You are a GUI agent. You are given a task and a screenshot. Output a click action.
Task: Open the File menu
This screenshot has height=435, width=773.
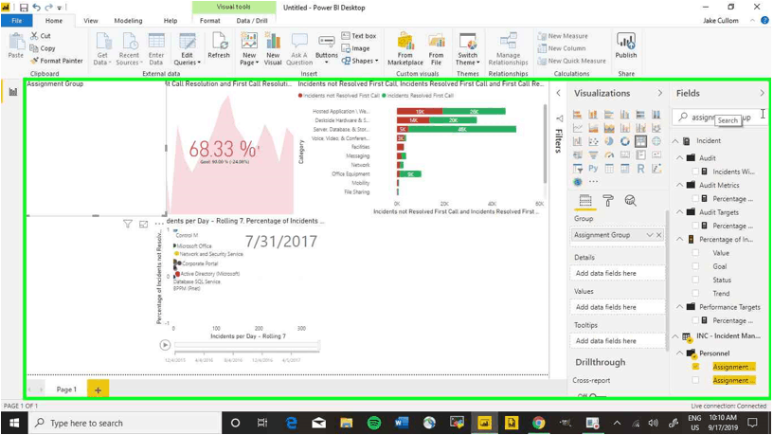[x=17, y=21]
